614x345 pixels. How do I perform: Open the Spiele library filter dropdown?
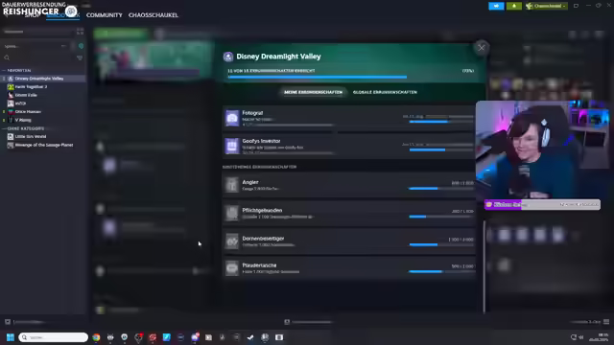click(35, 46)
